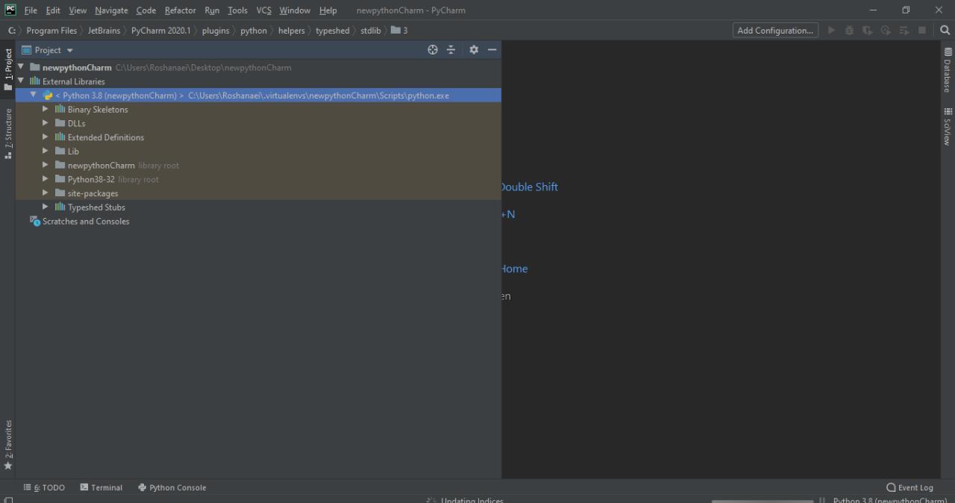Open the SciView tool window
Screen dimensions: 955x503
pyautogui.click(x=948, y=127)
